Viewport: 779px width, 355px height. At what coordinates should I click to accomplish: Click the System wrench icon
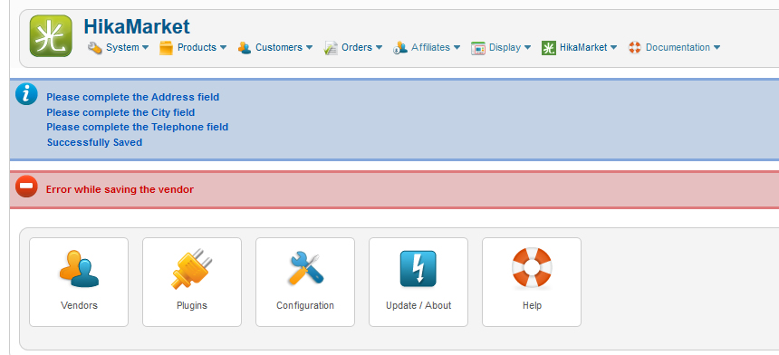pyautogui.click(x=94, y=48)
